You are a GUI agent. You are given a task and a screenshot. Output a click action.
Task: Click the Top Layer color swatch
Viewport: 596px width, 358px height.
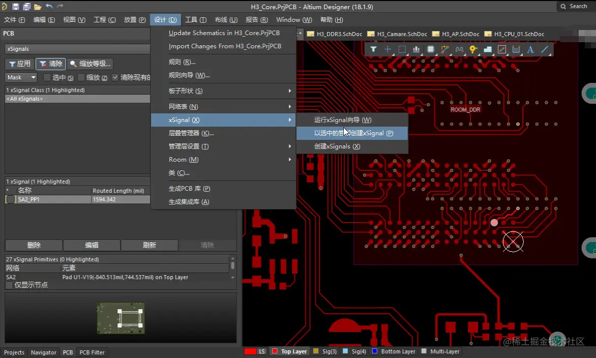coord(275,351)
